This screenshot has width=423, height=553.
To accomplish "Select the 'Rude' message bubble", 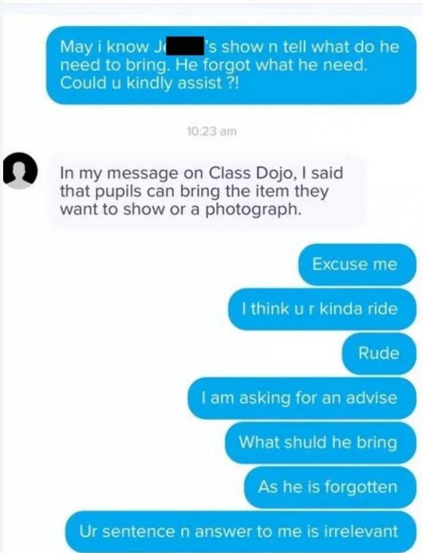I will point(379,353).
